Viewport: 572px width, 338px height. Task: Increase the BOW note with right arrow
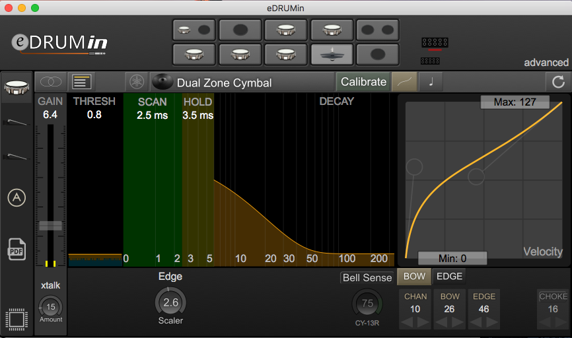(458, 322)
